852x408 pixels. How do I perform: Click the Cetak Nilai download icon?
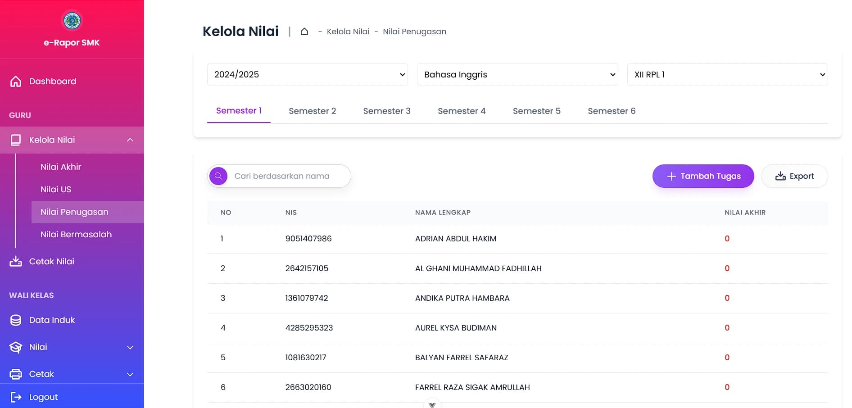(16, 262)
